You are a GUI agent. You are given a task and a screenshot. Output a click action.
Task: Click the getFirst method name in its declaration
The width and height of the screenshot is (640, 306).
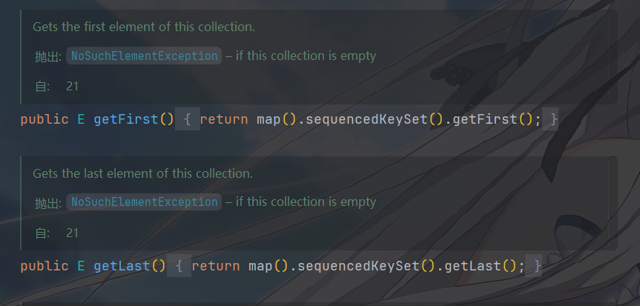coord(126,119)
